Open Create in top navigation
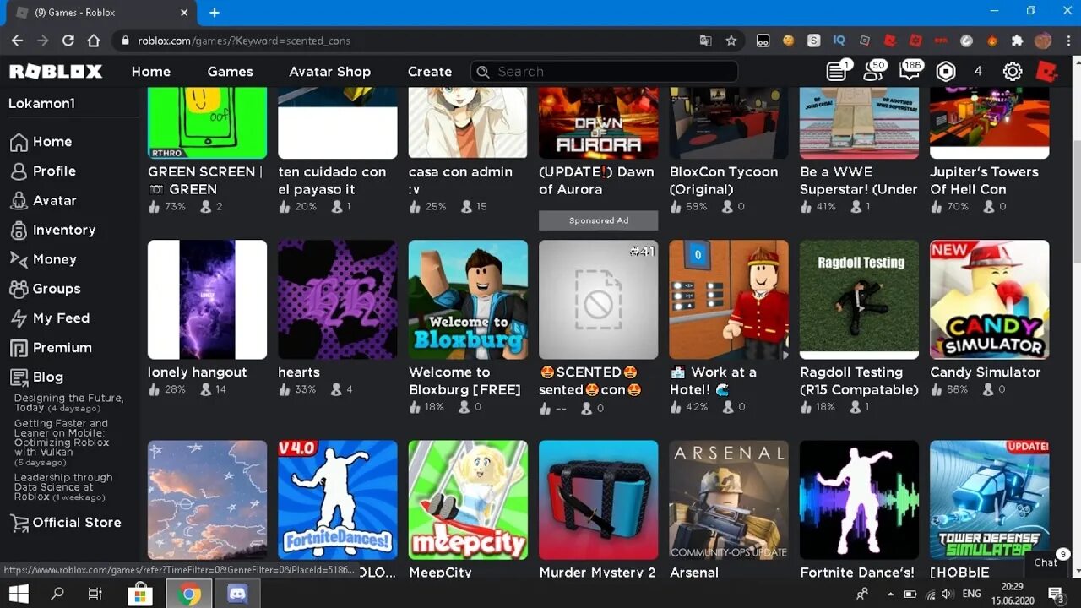Viewport: 1081px width, 608px height. 430,72
